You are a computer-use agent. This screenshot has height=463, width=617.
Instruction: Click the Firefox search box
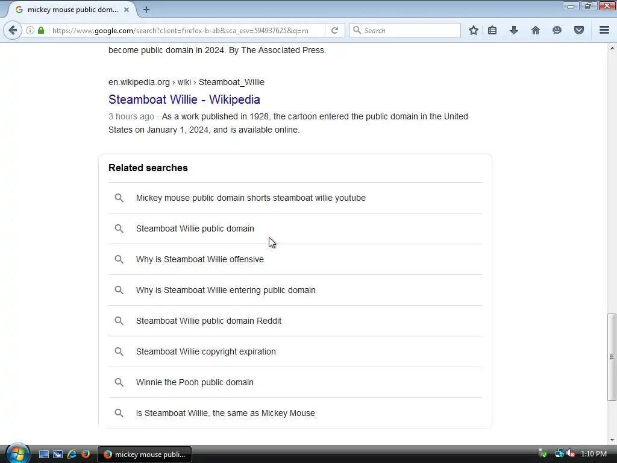click(404, 30)
